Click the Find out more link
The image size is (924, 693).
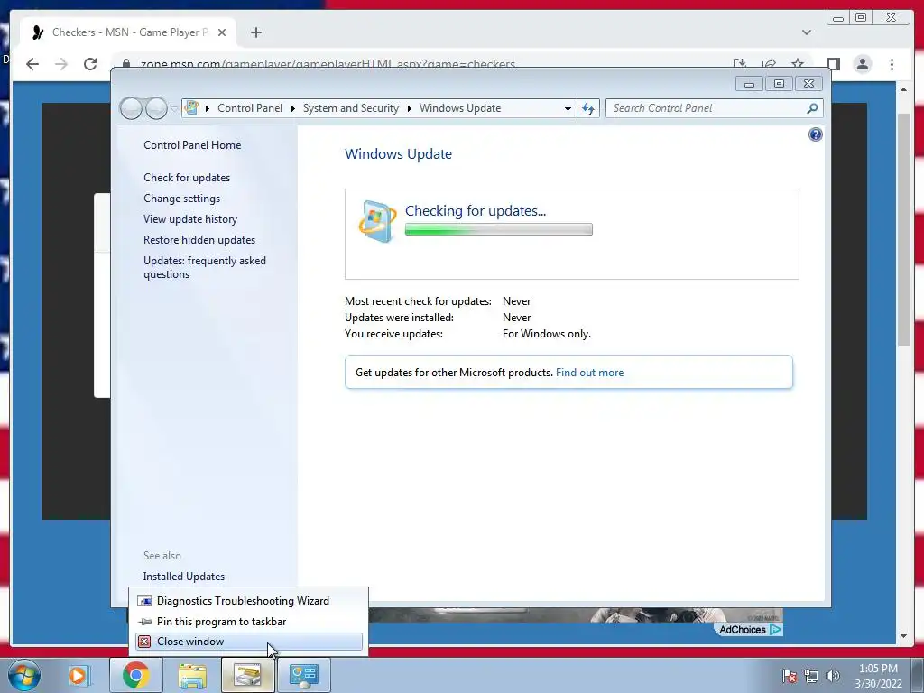(x=589, y=373)
